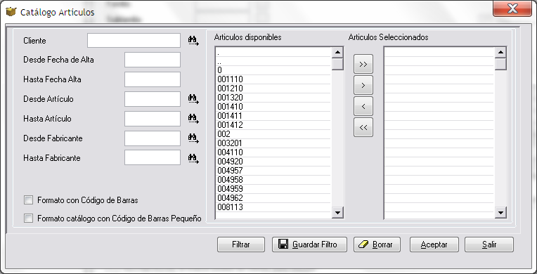537x274 pixels.
Task: Focus the Hasta Artículo input field
Action: click(153, 119)
